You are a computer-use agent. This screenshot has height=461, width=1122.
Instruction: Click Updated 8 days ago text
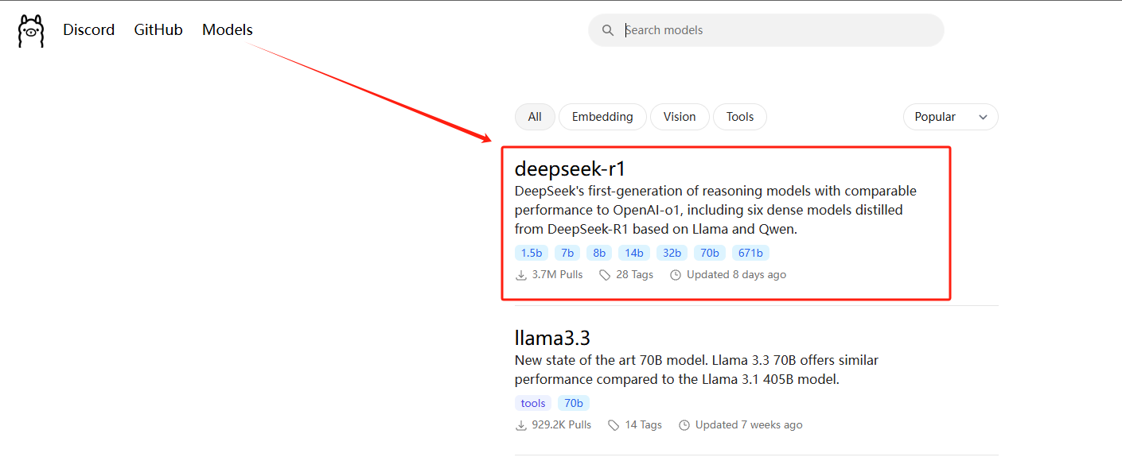736,275
